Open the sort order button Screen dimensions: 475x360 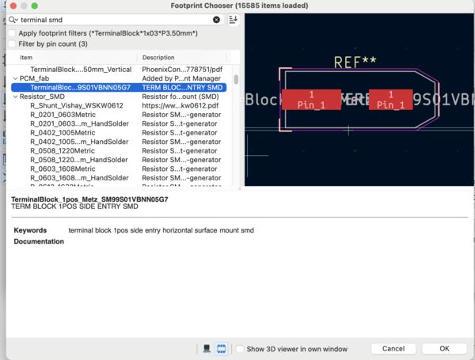click(x=233, y=20)
